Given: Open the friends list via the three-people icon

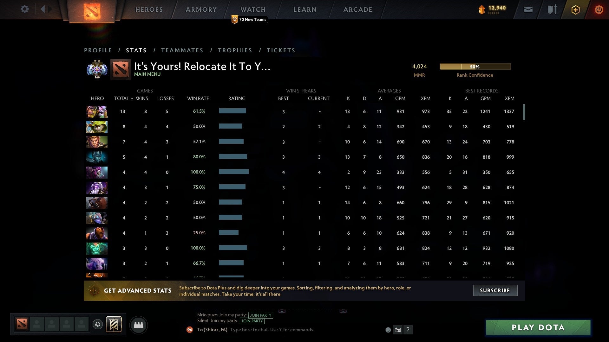Looking at the screenshot, I should click(x=139, y=325).
